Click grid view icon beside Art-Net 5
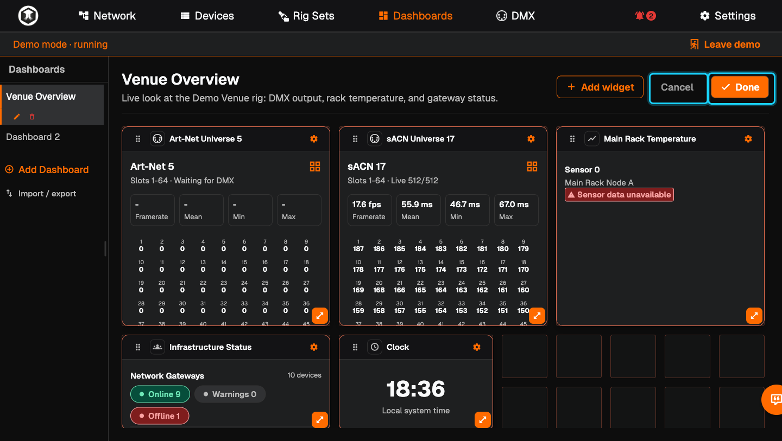The height and width of the screenshot is (441, 782). pos(315,167)
